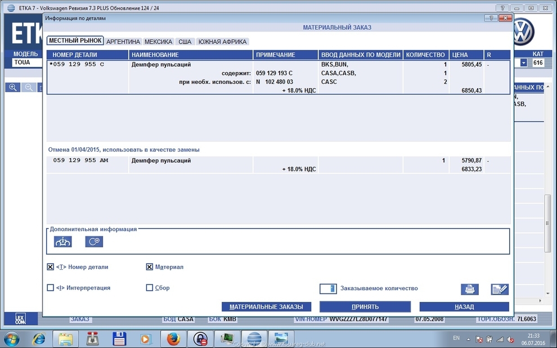The width and height of the screenshot is (557, 348).
Task: Click the replacement price 5790,87
Action: (x=471, y=160)
